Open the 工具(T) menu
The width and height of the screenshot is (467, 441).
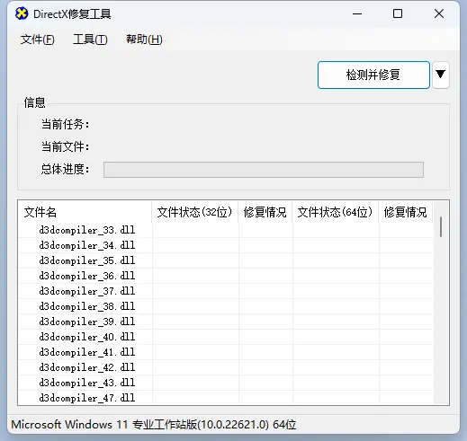pos(90,40)
